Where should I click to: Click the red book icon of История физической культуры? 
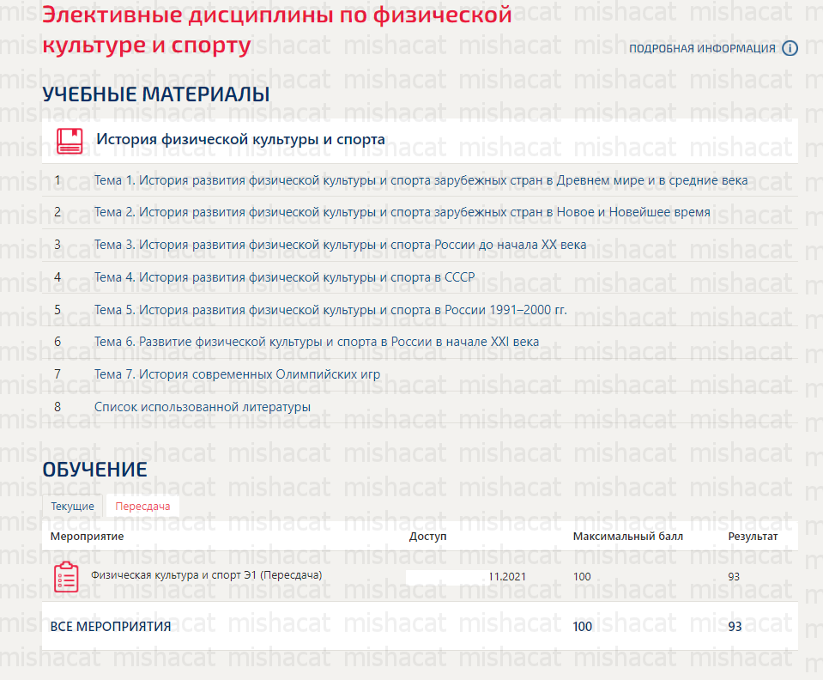70,141
